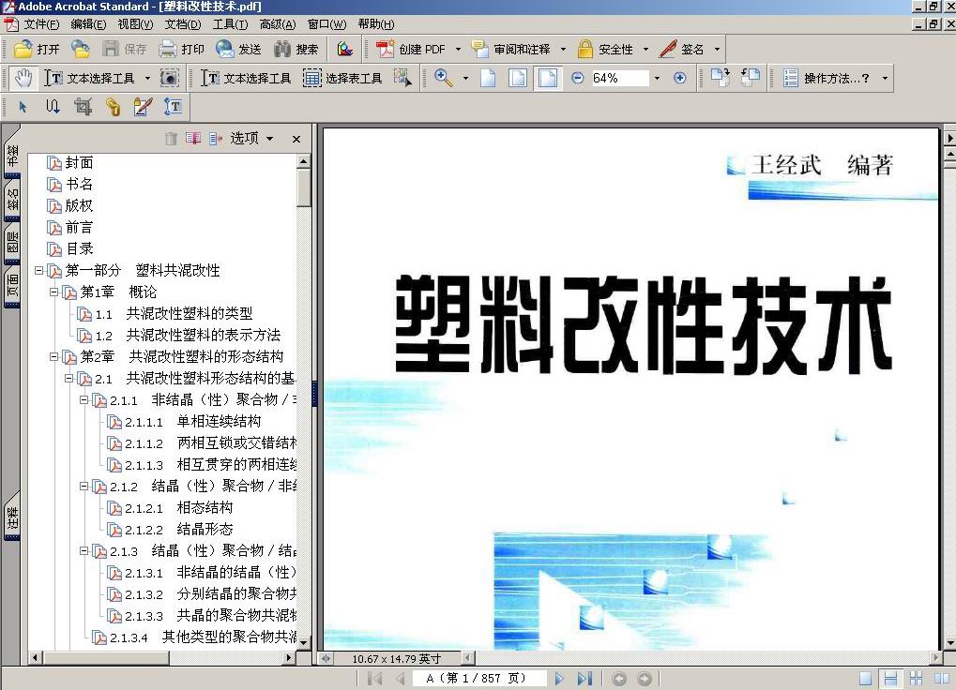Screen dimensions: 956x690
Task: Select bookmark 2.1.2.2 结晶形态
Action: point(178,530)
